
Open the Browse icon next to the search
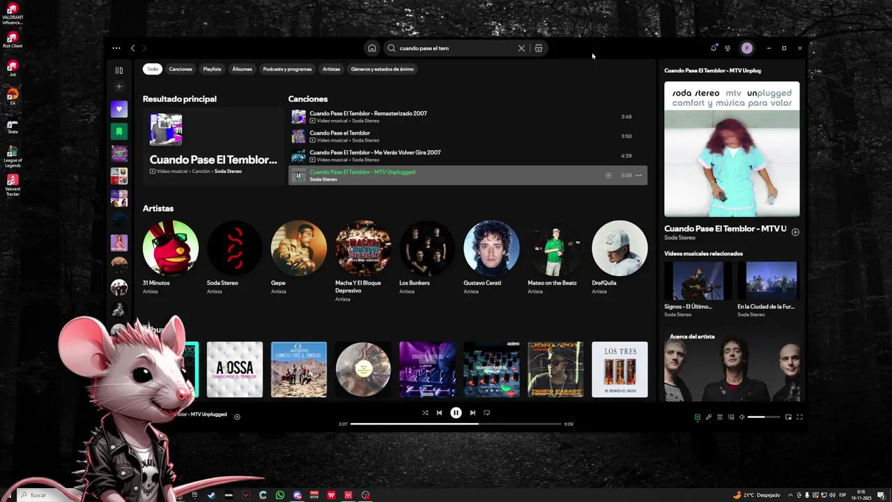click(539, 48)
